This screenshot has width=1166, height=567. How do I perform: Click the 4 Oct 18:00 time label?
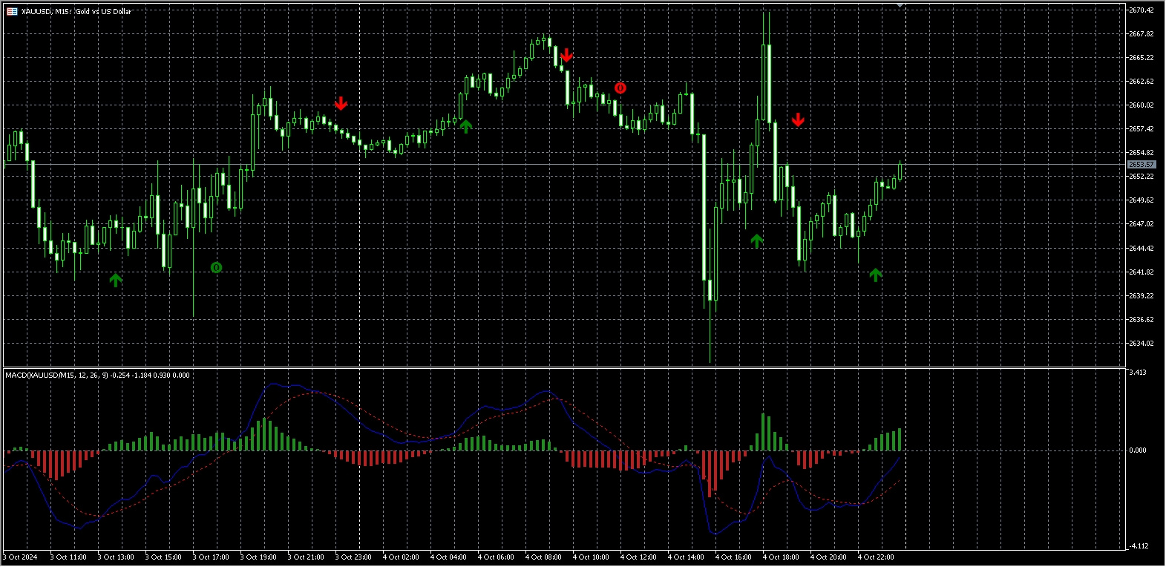[x=781, y=557]
